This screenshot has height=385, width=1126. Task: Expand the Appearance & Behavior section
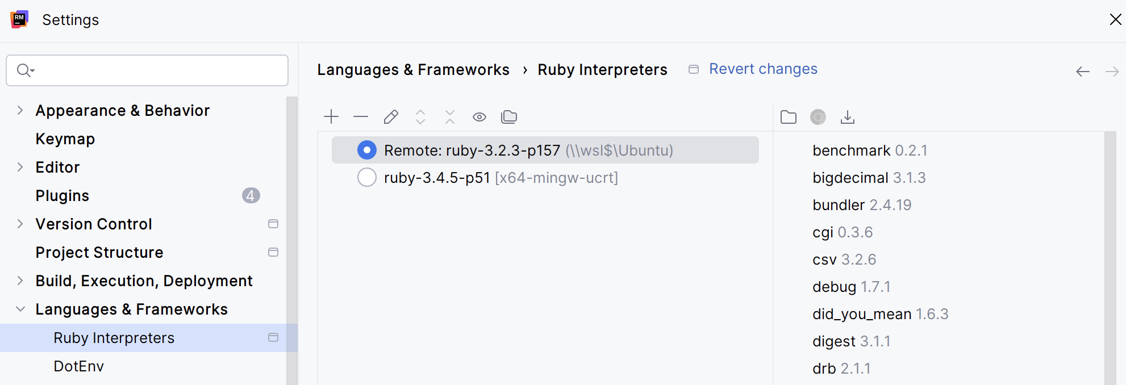point(20,110)
